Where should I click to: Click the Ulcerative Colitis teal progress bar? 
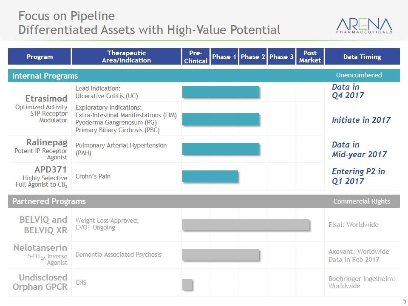[221, 92]
